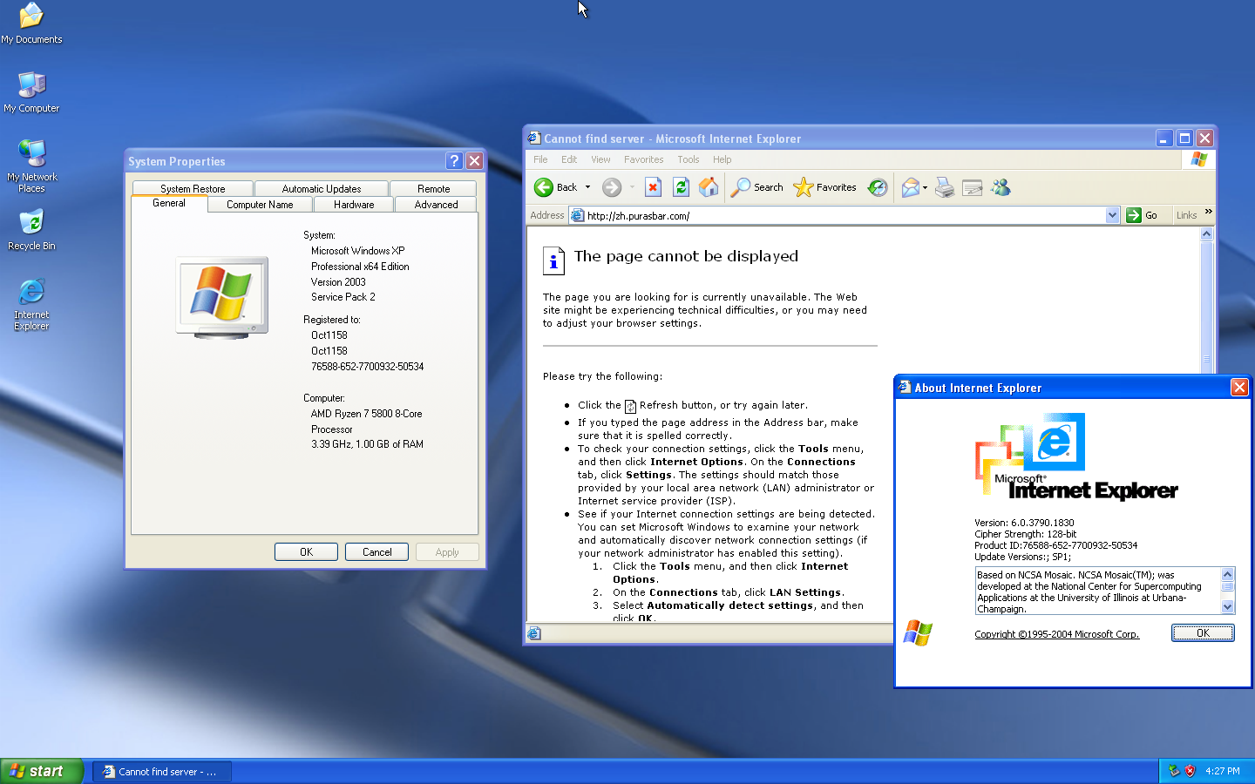Switch to Automatic Updates tab
This screenshot has width=1255, height=784.
[x=322, y=188]
